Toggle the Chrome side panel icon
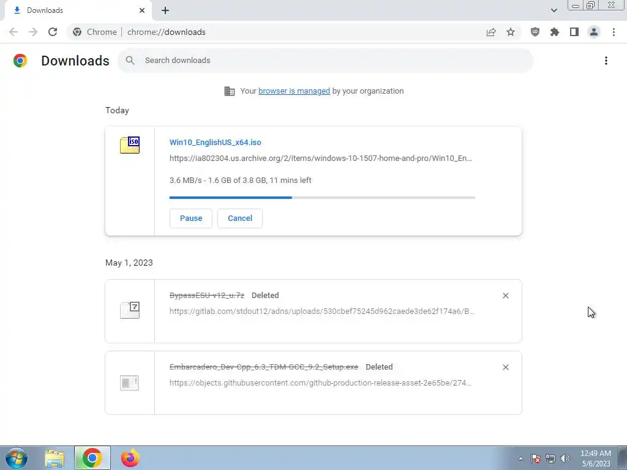Image resolution: width=627 pixels, height=470 pixels. [574, 32]
